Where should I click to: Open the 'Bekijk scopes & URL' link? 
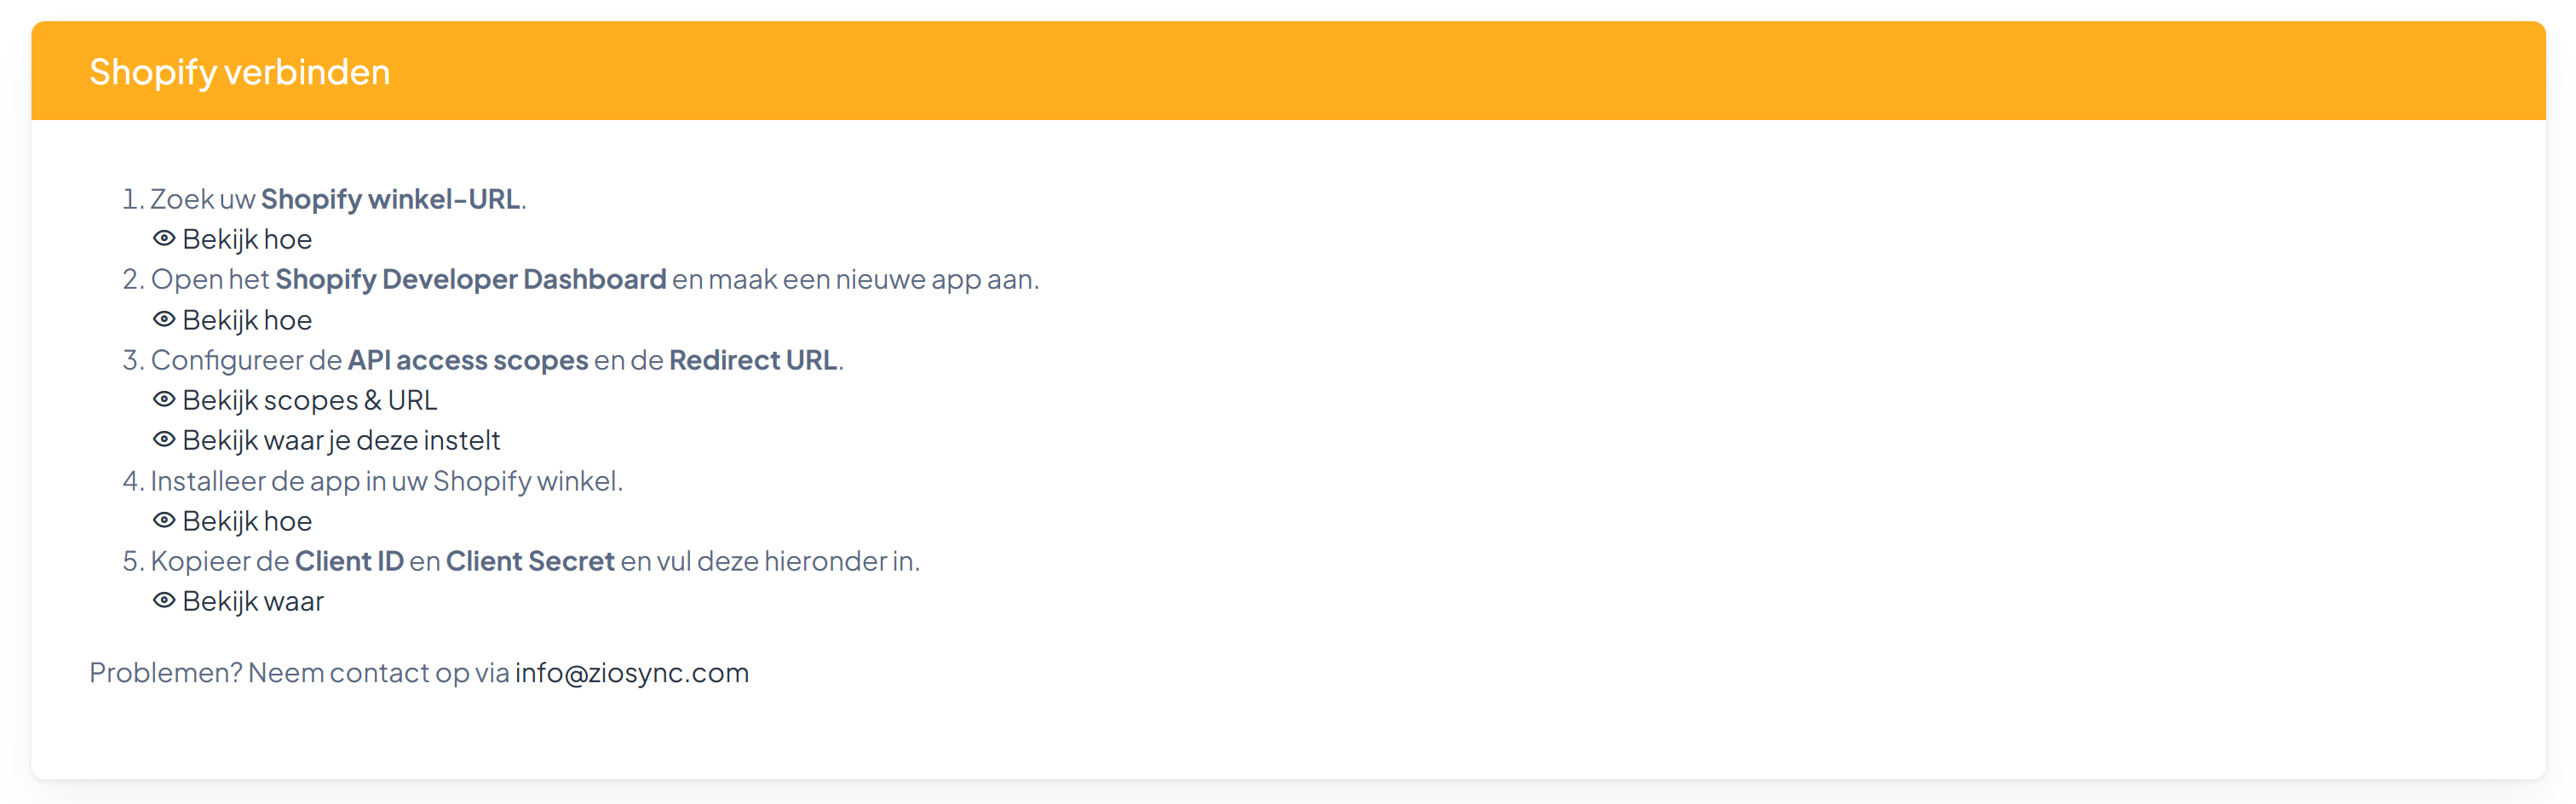coord(309,400)
